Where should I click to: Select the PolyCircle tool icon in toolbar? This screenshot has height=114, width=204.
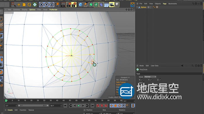coord(35,5)
